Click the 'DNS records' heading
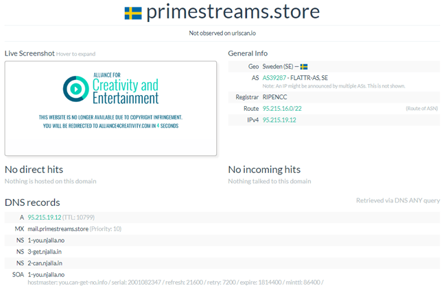The width and height of the screenshot is (446, 290). 32,202
